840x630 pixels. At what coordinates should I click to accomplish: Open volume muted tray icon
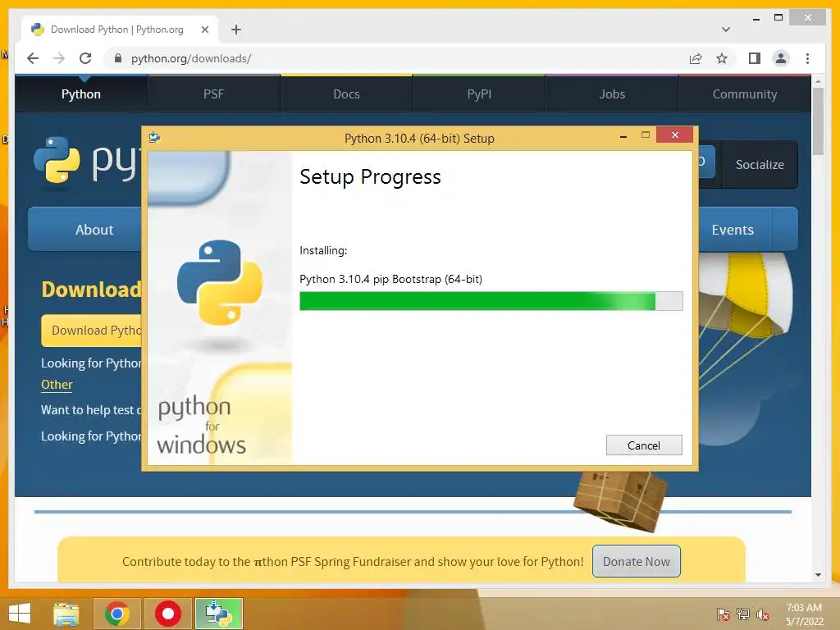(x=763, y=614)
